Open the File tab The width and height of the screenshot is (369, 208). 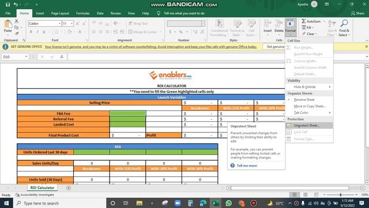point(7,13)
